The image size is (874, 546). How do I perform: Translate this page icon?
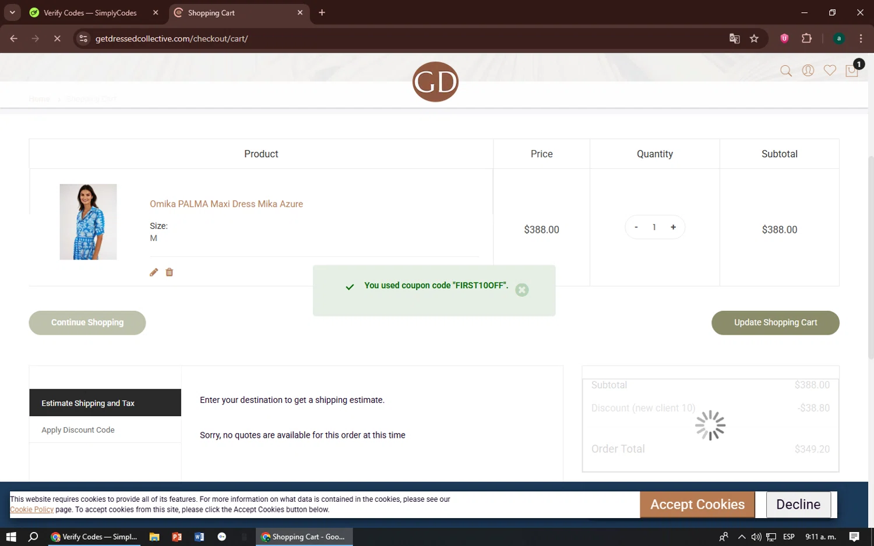pyautogui.click(x=734, y=38)
